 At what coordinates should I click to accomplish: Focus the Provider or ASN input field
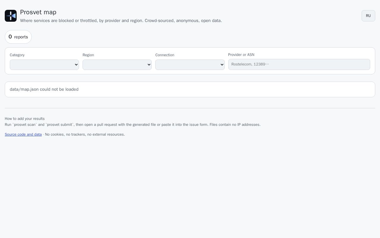299,64
